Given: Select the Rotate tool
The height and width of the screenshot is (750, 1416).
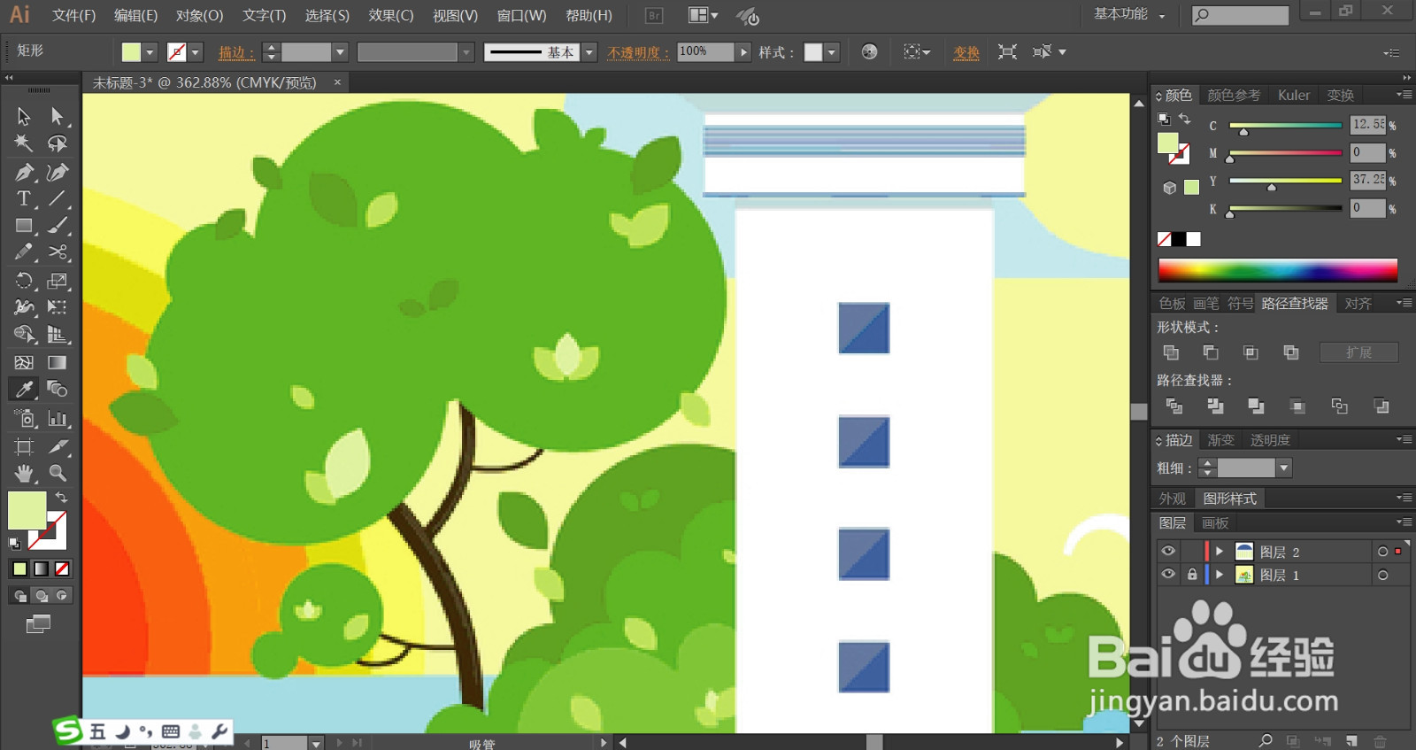Looking at the screenshot, I should point(24,281).
